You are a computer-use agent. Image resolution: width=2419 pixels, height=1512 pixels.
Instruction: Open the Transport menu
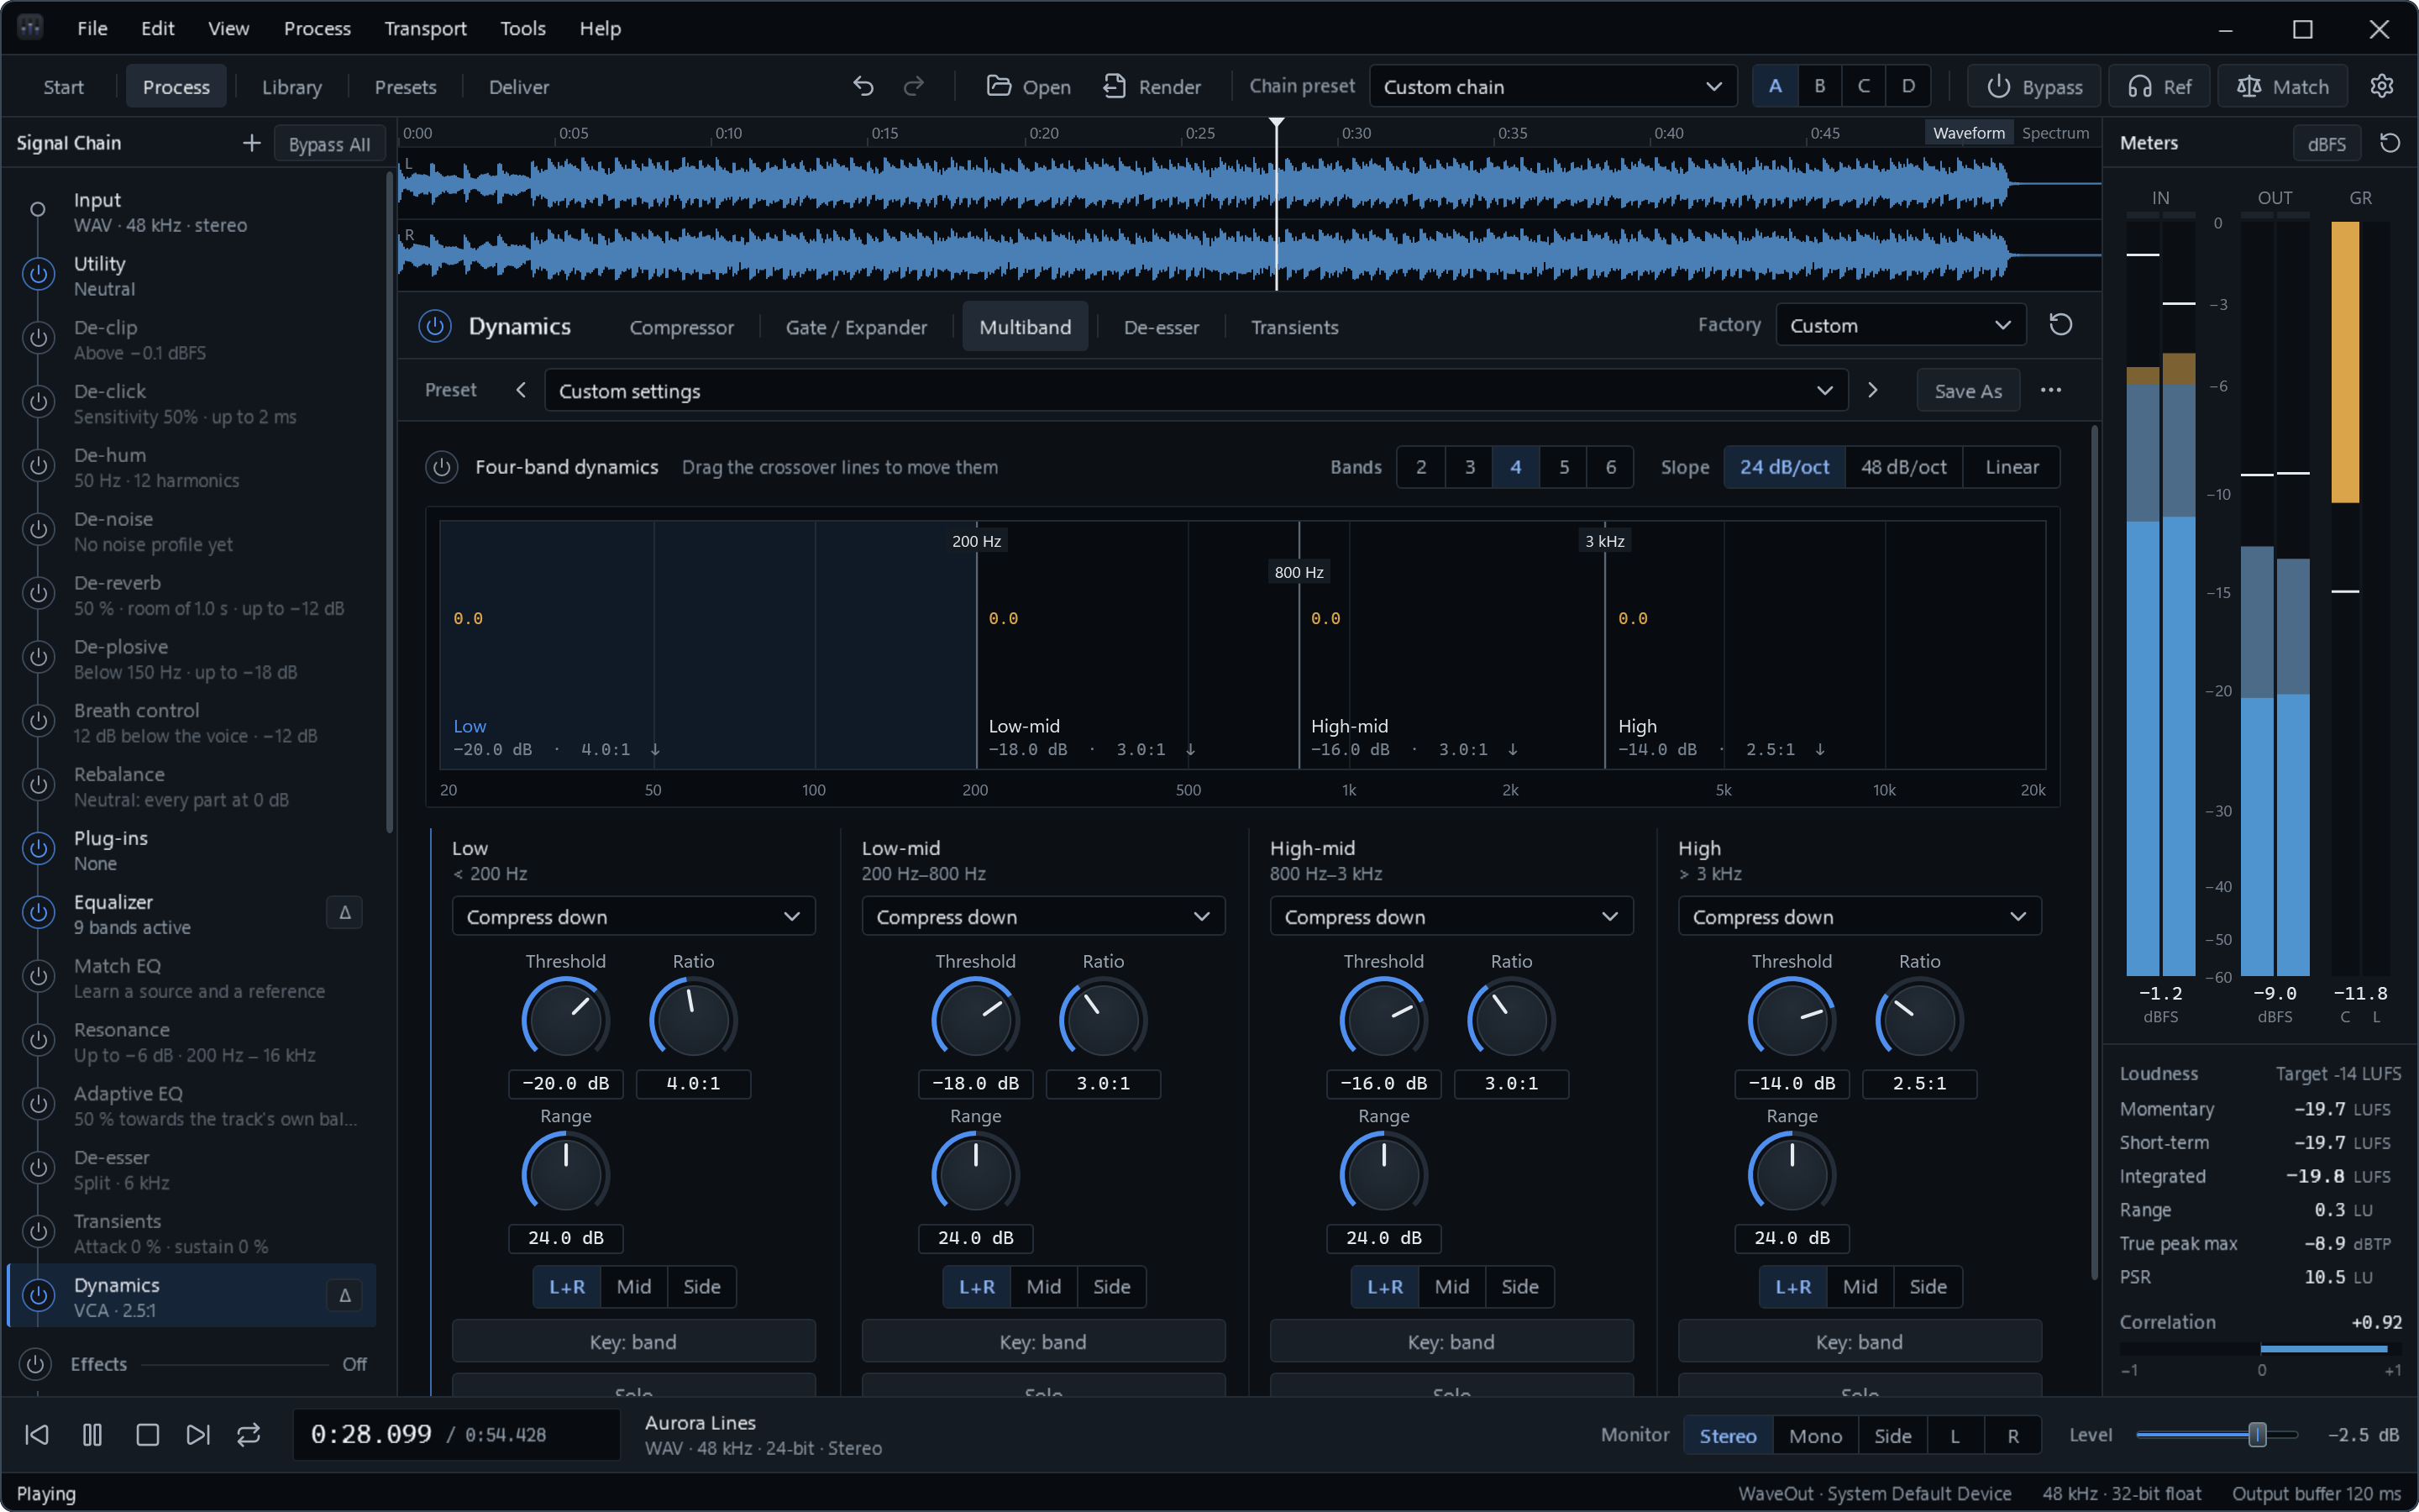click(425, 28)
